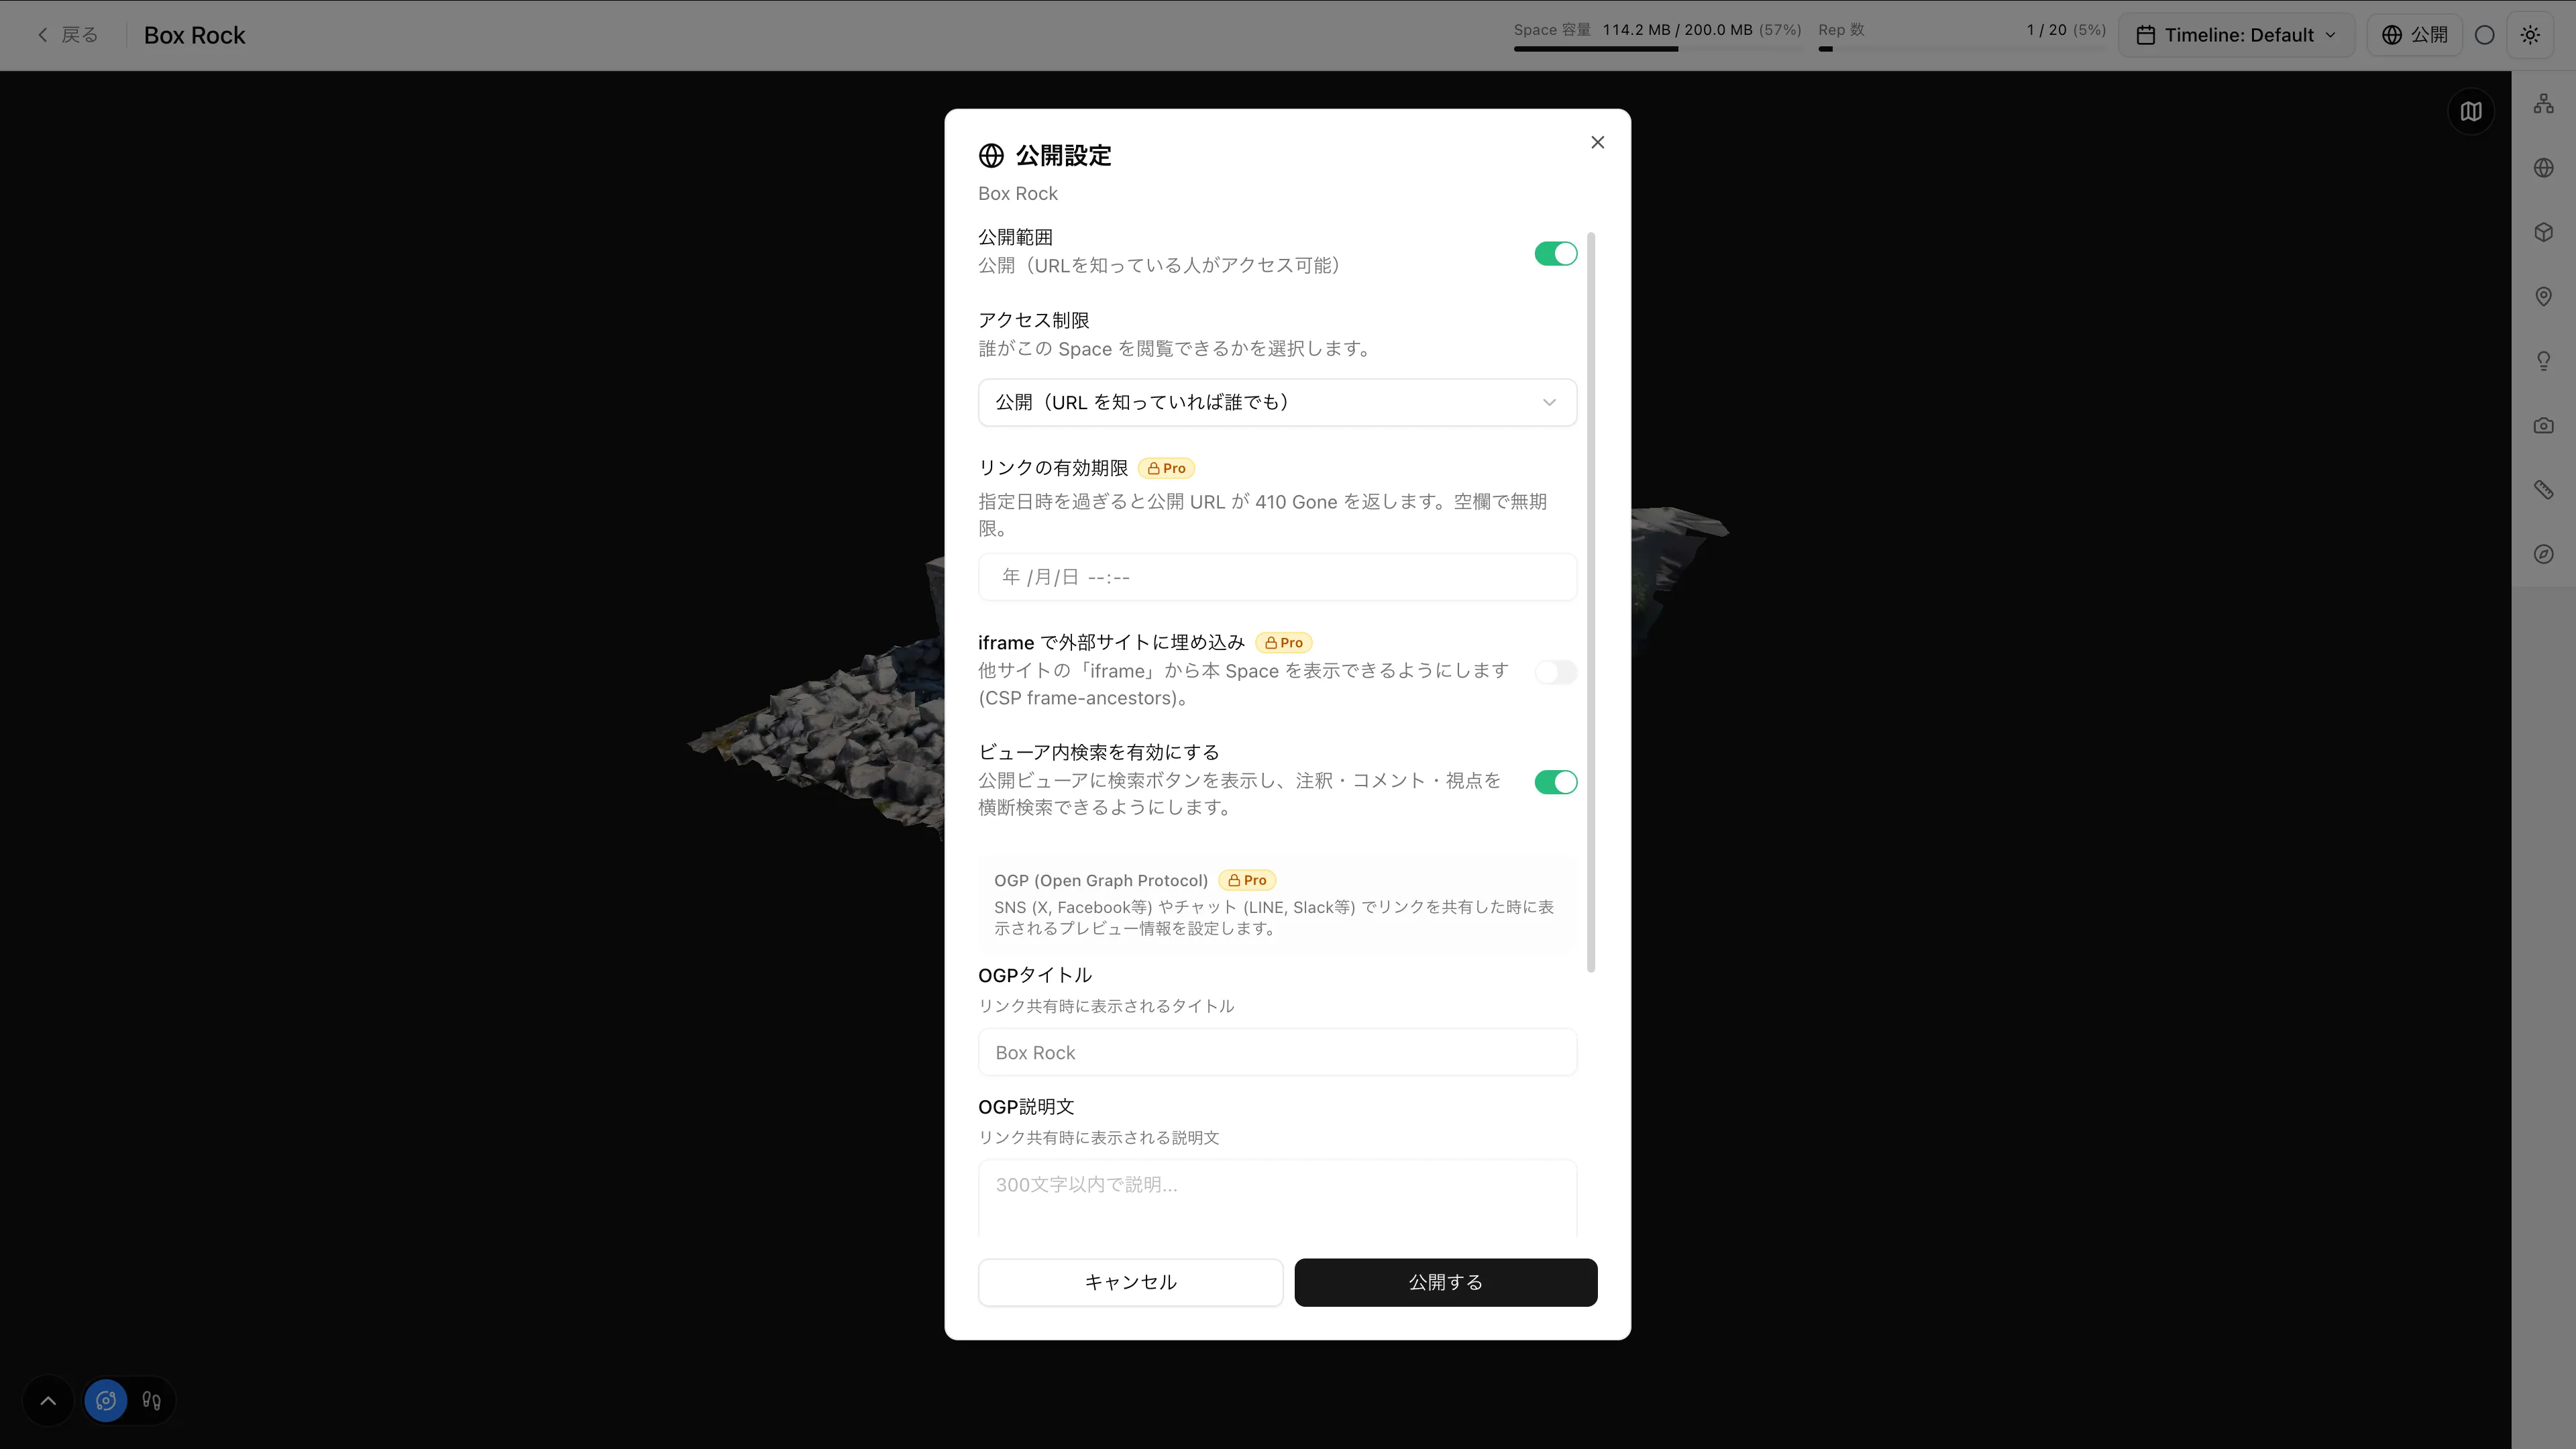Click the Pro badge next to リンクの有効期限
The height and width of the screenshot is (1449, 2576).
(x=1166, y=468)
